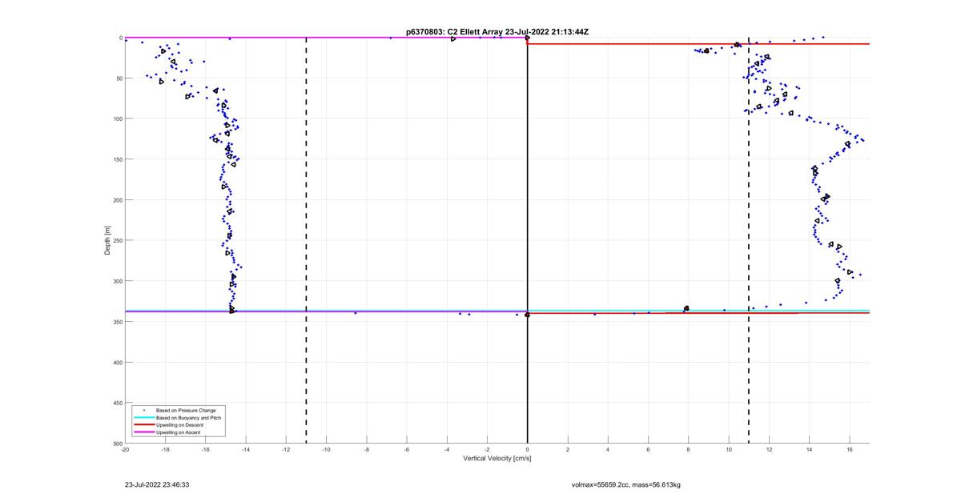Click the depth-axis tick label "200"
Viewport: 961px width, 498px height.
tap(117, 200)
